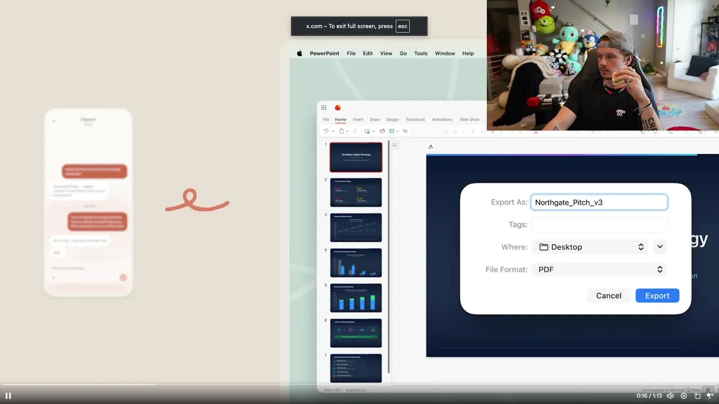The height and width of the screenshot is (404, 719).
Task: Select slide 4 thumbnail
Action: [x=356, y=263]
